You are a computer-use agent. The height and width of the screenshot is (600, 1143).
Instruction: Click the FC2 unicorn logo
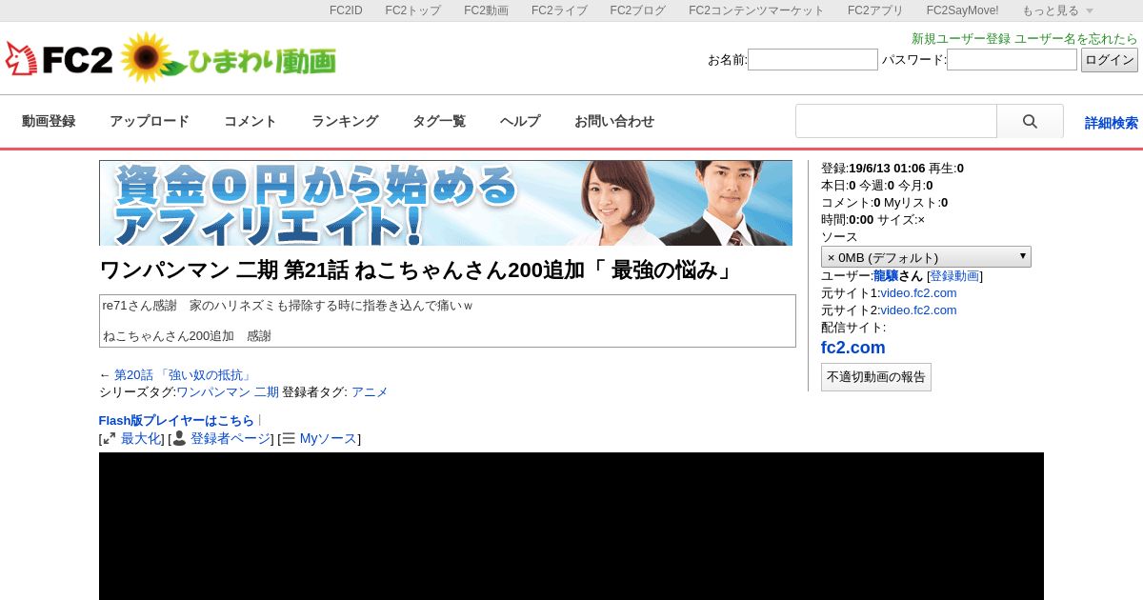click(59, 59)
